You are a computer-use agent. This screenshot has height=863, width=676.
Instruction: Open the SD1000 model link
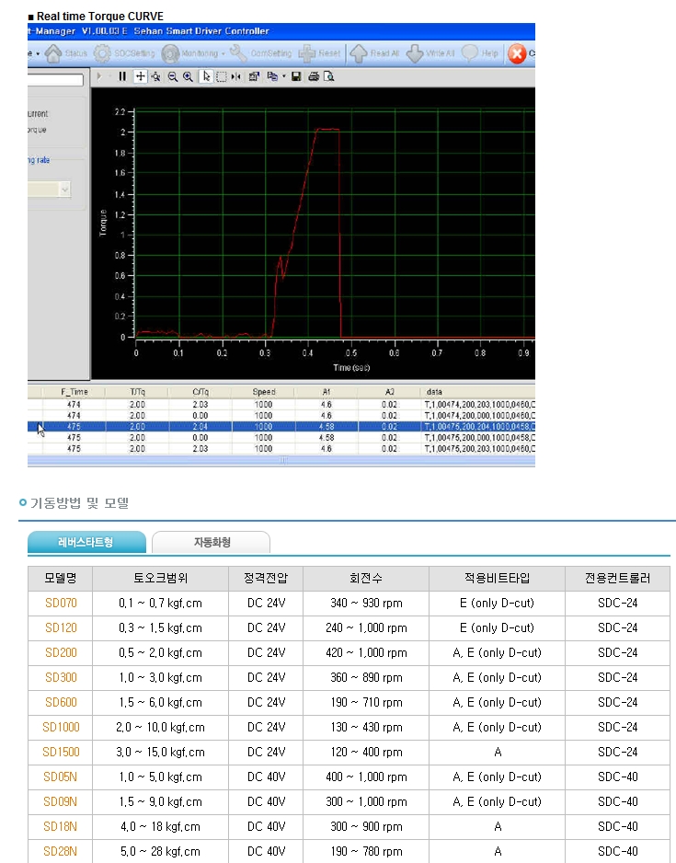click(61, 728)
